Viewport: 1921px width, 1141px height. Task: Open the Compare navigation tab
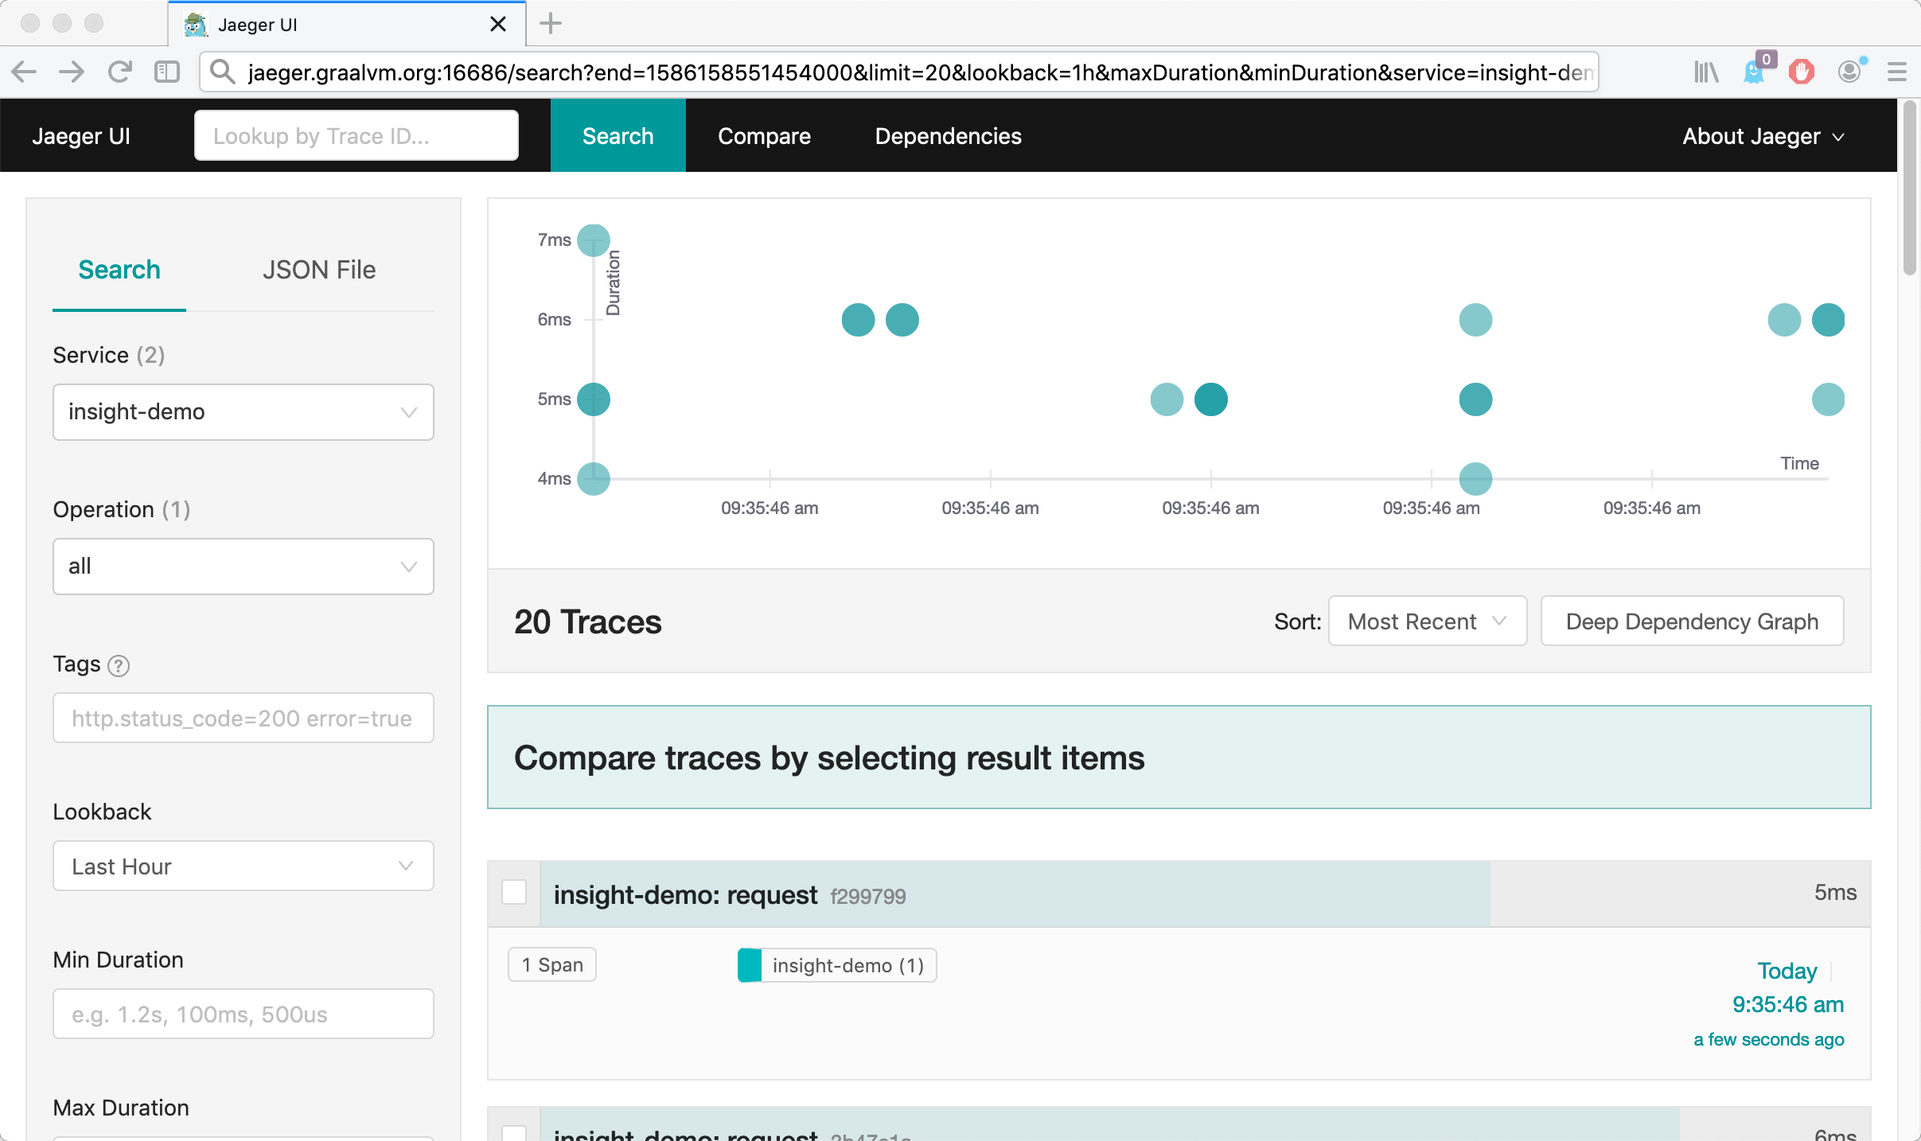pyautogui.click(x=765, y=136)
